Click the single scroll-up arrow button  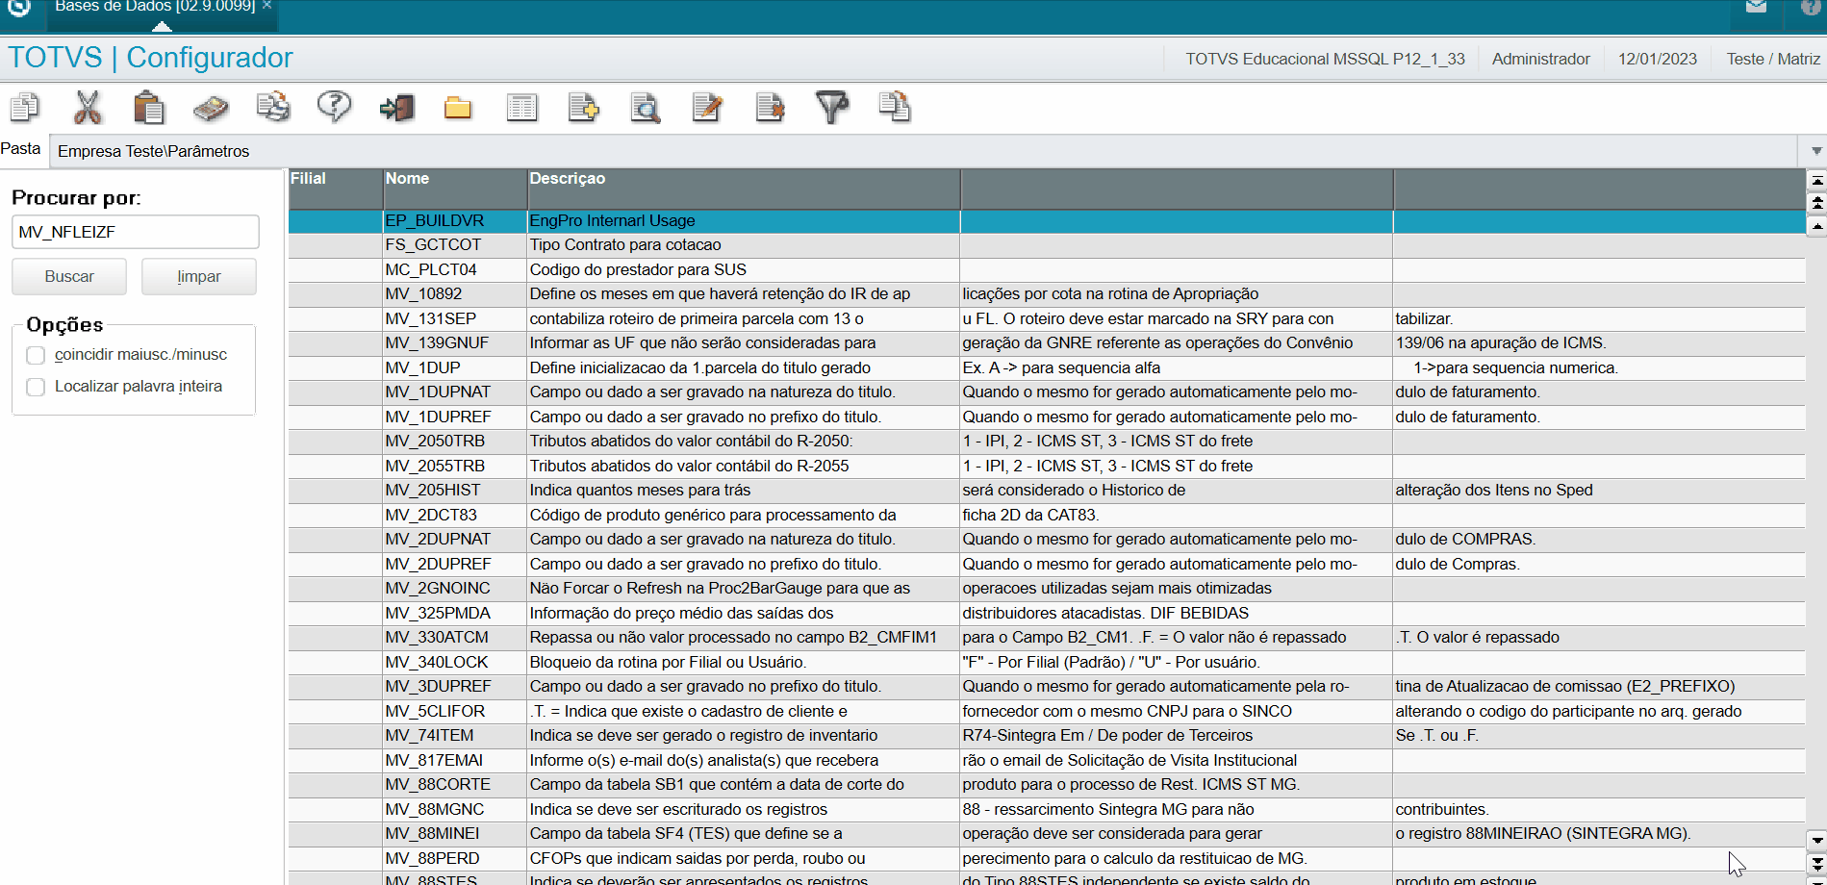tap(1816, 227)
